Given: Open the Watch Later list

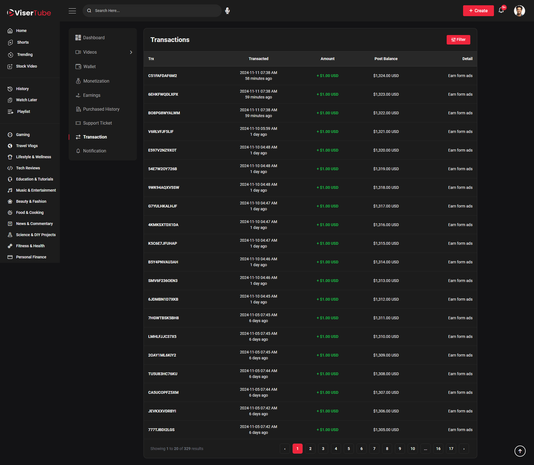Looking at the screenshot, I should pyautogui.click(x=26, y=100).
